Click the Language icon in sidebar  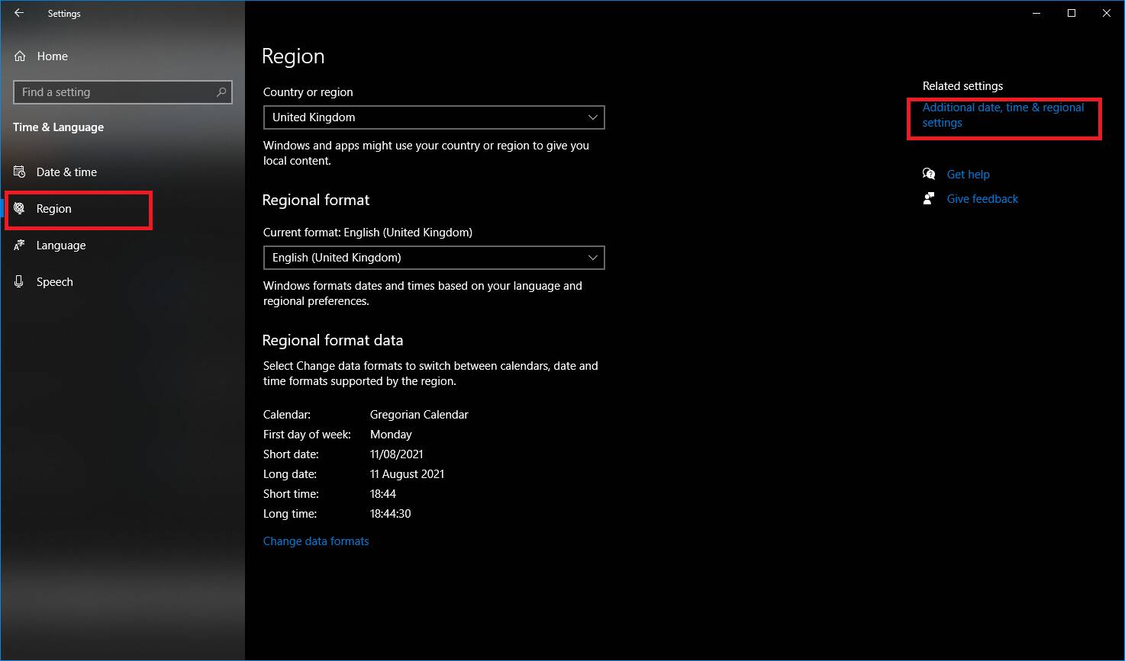click(20, 245)
